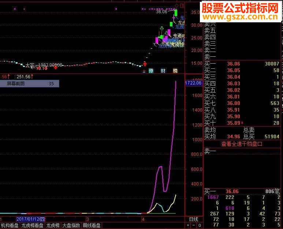The image size is (283, 229).
Task: Click the 买四 price 36.03
Action: [234, 83]
